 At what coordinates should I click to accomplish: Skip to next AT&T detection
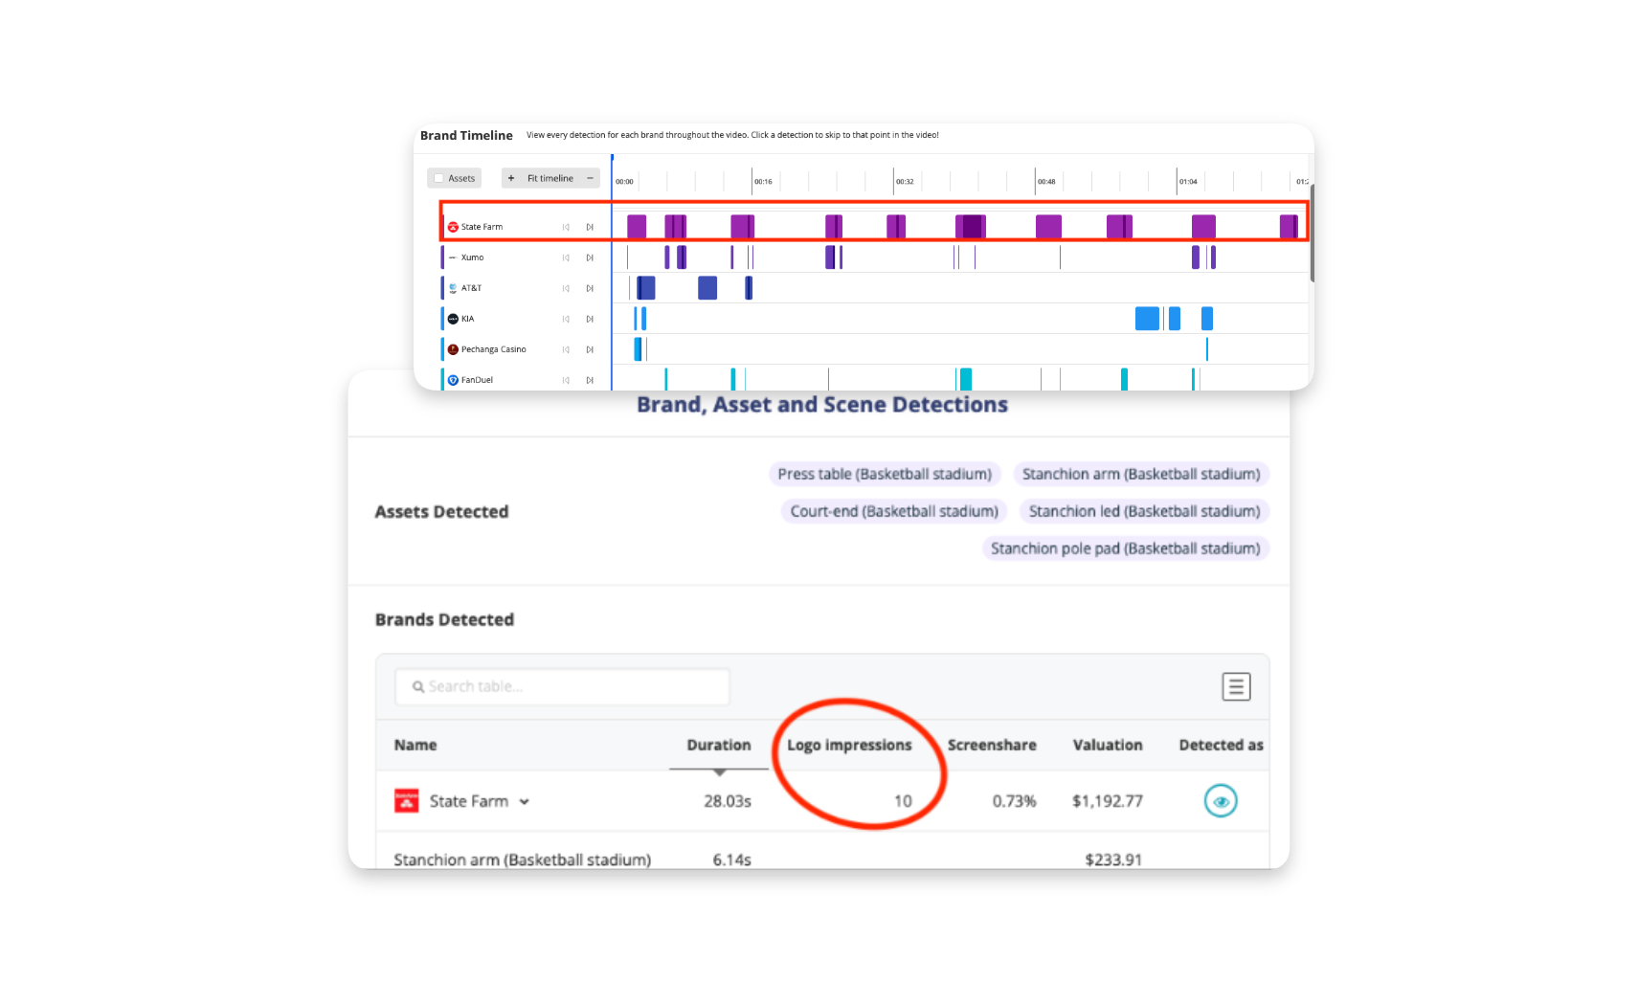coord(590,288)
